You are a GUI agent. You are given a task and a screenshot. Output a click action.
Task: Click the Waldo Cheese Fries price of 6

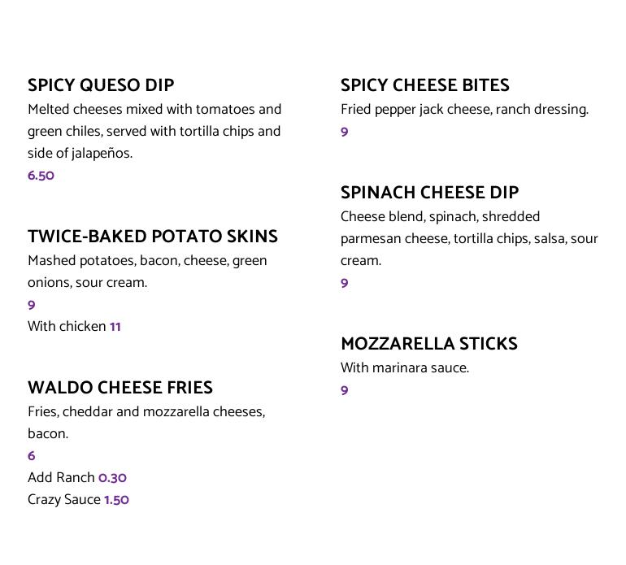[32, 456]
